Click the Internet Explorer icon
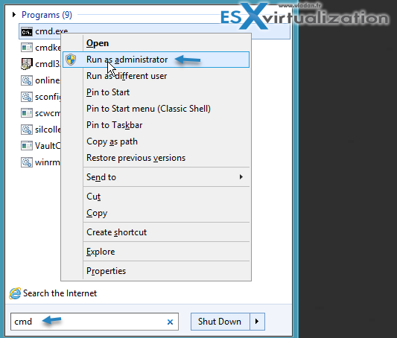The width and height of the screenshot is (397, 338). (x=15, y=293)
